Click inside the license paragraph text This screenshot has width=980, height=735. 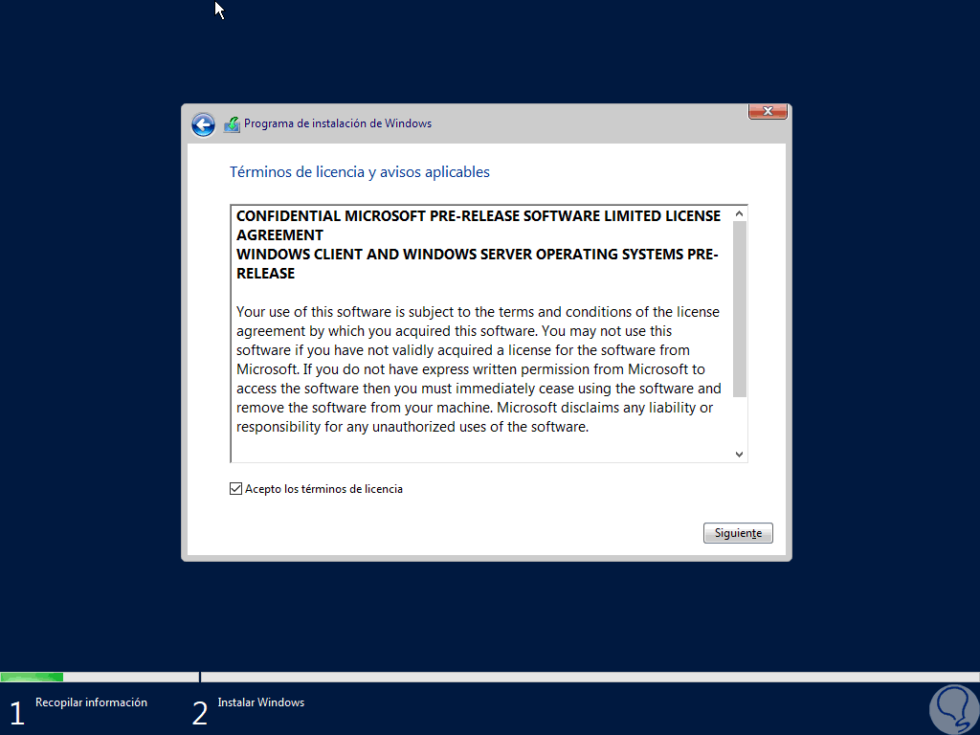[x=479, y=369]
